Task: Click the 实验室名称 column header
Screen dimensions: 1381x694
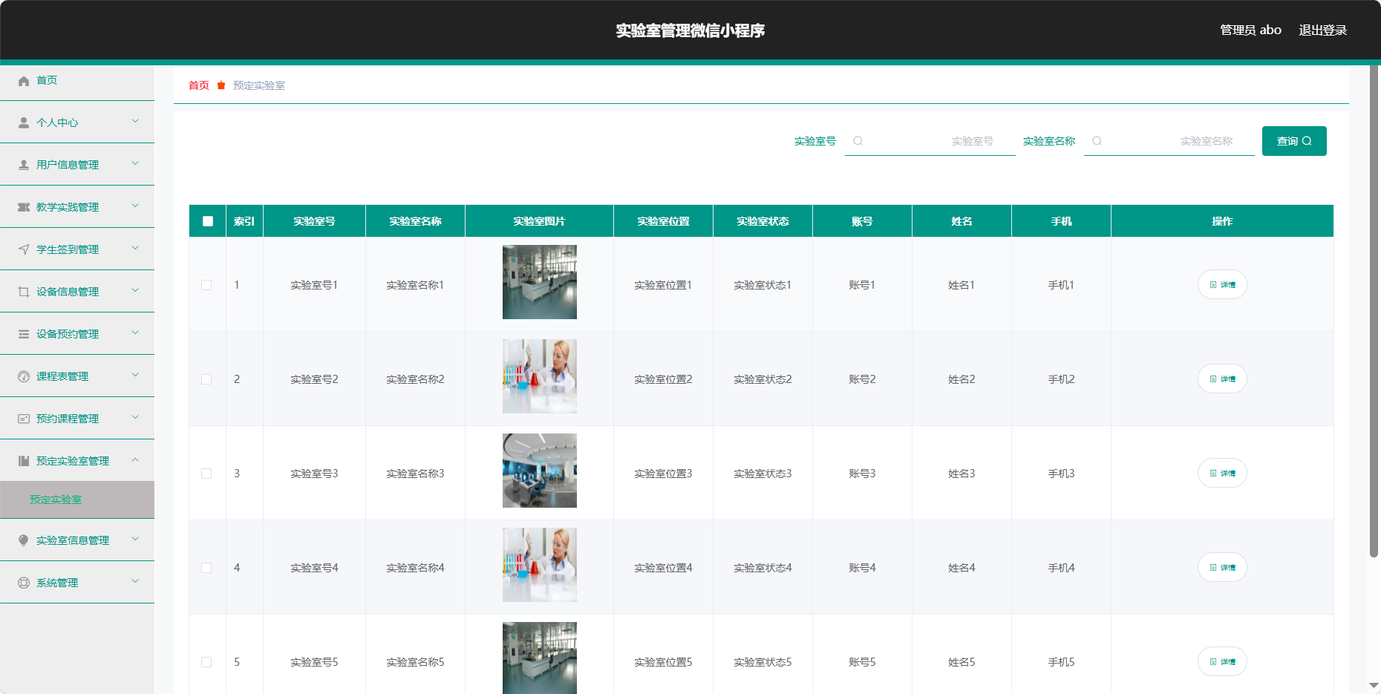Action: tap(415, 221)
